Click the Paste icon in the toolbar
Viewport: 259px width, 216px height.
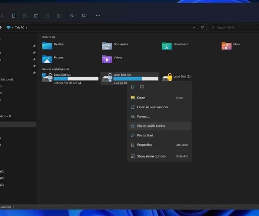pos(25,16)
